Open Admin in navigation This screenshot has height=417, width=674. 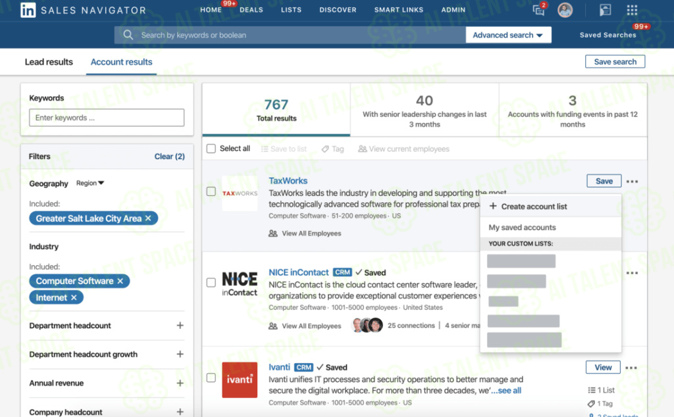(453, 10)
